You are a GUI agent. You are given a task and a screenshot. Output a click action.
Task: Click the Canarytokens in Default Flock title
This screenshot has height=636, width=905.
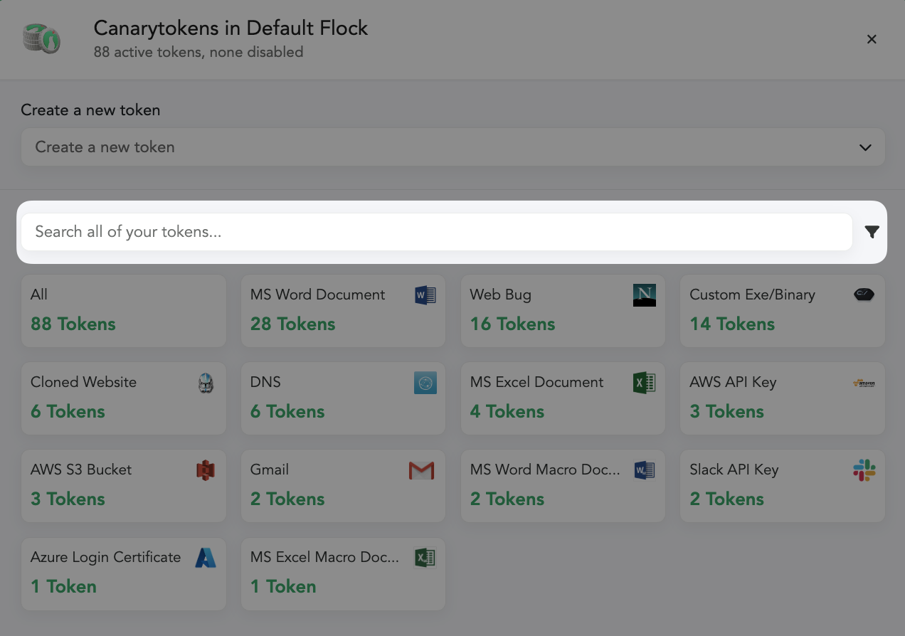point(231,28)
